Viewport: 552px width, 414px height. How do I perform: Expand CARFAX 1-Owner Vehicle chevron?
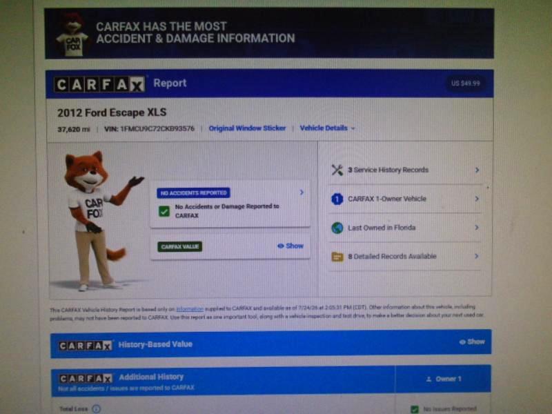tap(477, 199)
